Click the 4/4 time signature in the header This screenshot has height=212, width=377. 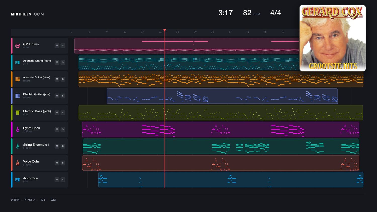pos(275,13)
